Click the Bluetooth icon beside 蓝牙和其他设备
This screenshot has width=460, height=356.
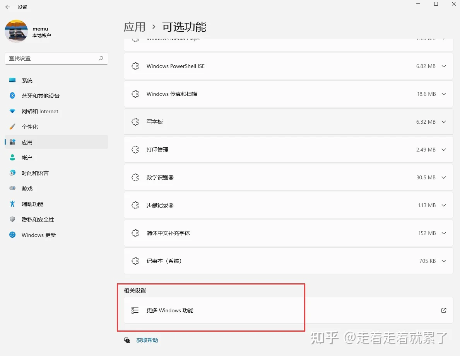(x=12, y=95)
